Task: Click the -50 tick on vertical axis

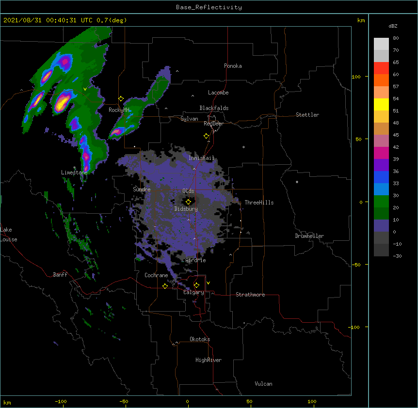Action: tap(356, 265)
